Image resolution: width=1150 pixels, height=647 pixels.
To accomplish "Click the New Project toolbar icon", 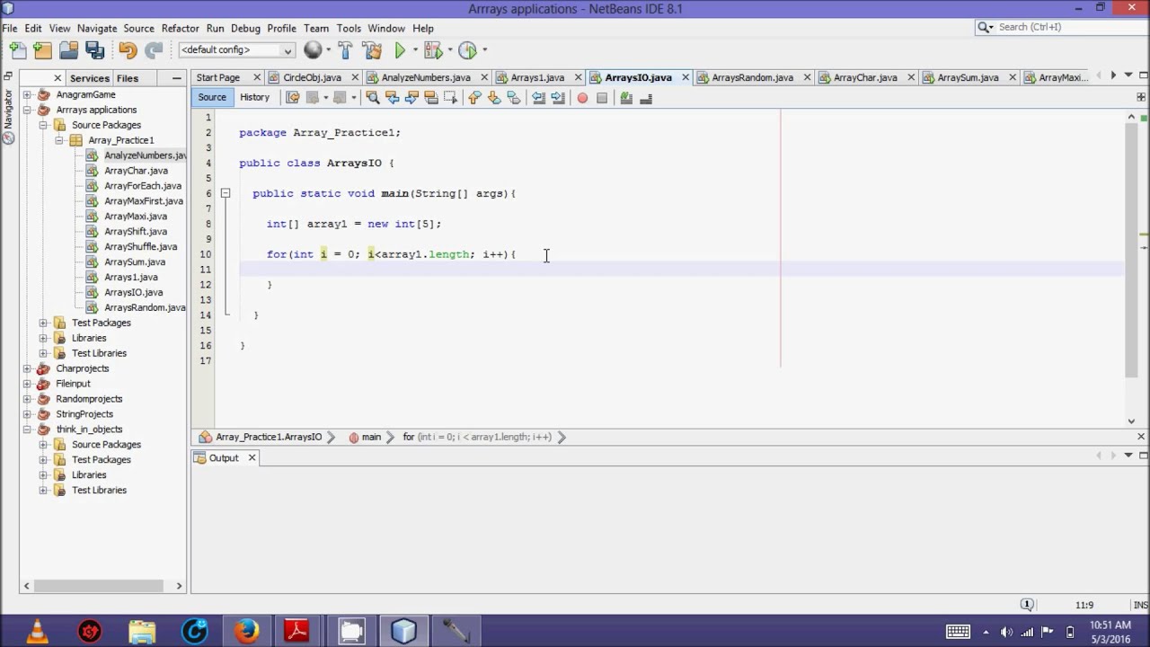I will [42, 50].
